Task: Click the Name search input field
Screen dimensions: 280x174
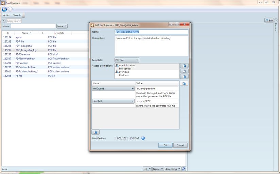Action: pyautogui.click(x=33, y=26)
